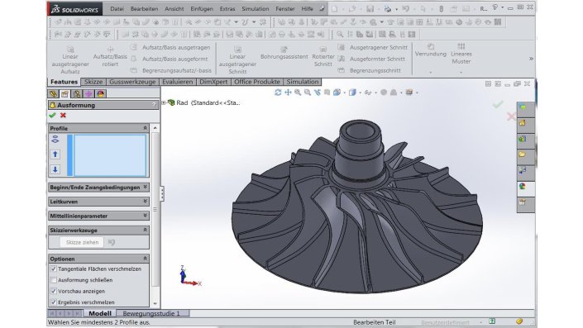Screen dimensions: 583x328
Task: Expand the Rad tree node
Action: 164,103
